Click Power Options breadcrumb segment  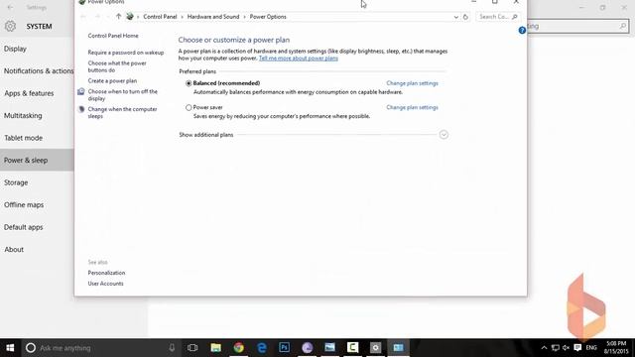[x=268, y=17]
